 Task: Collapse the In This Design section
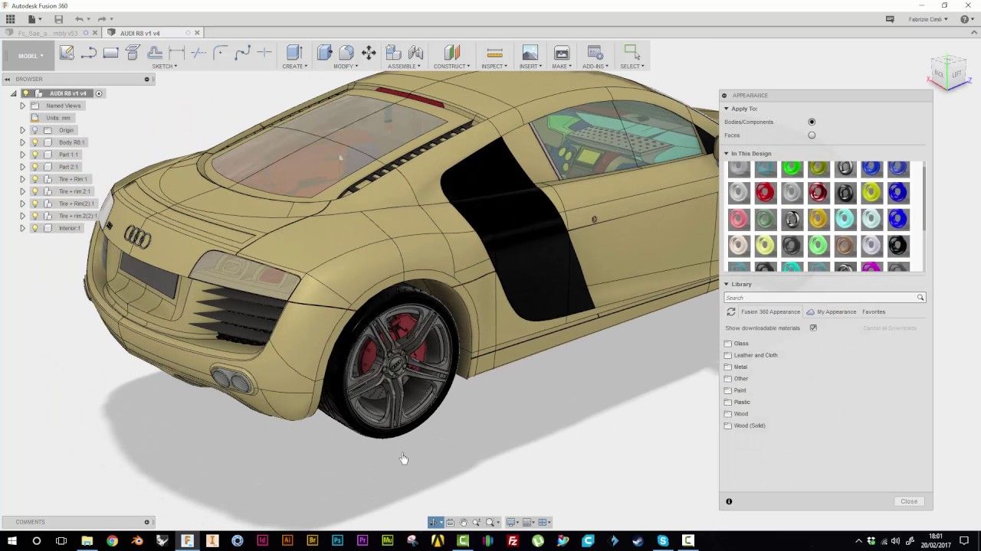(x=726, y=153)
